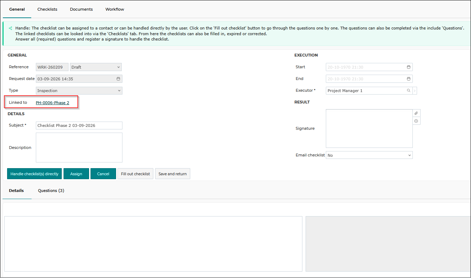Viewport: 471px width, 278px height.
Task: Open the Request date calendar picker icon
Action: 119,79
